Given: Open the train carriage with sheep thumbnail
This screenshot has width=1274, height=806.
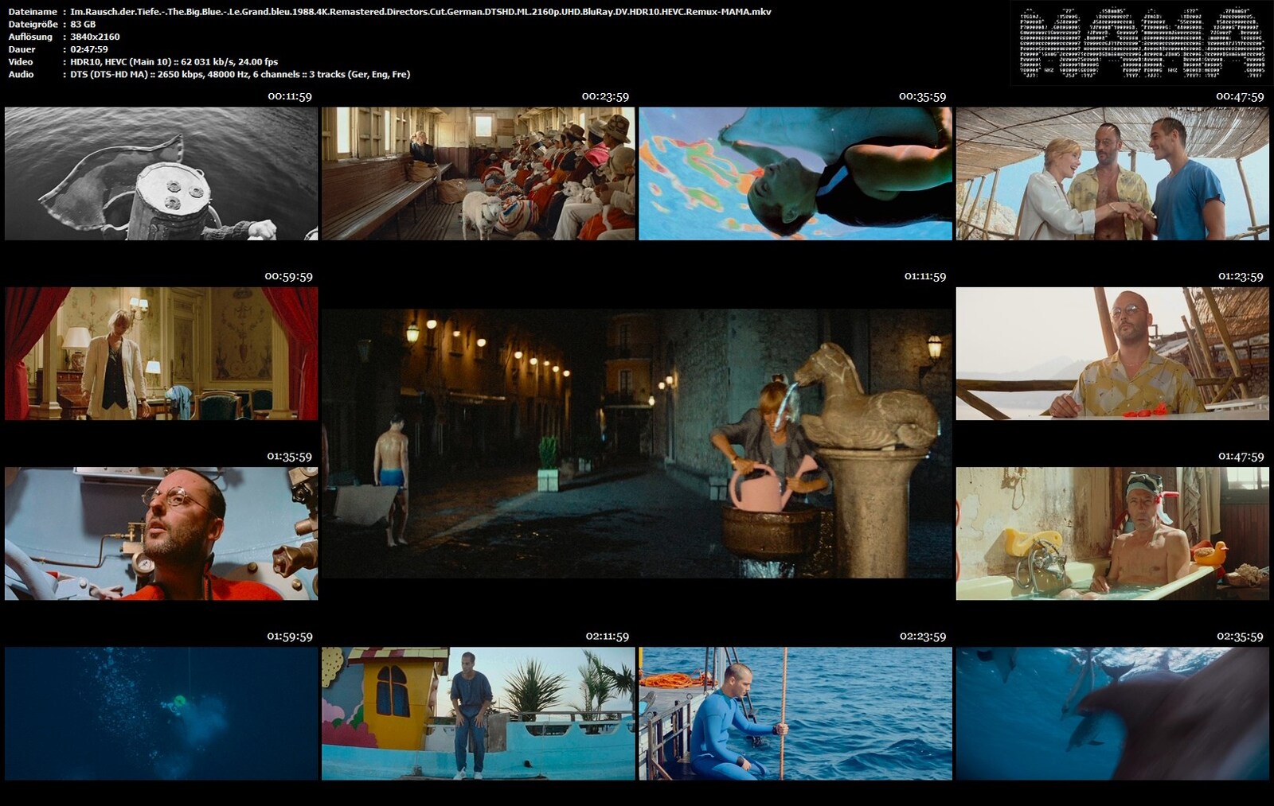Looking at the screenshot, I should 478,173.
